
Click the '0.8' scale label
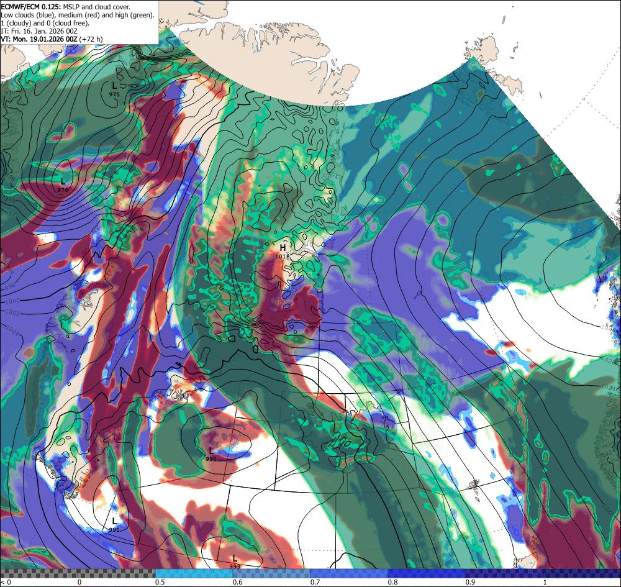coord(393,582)
